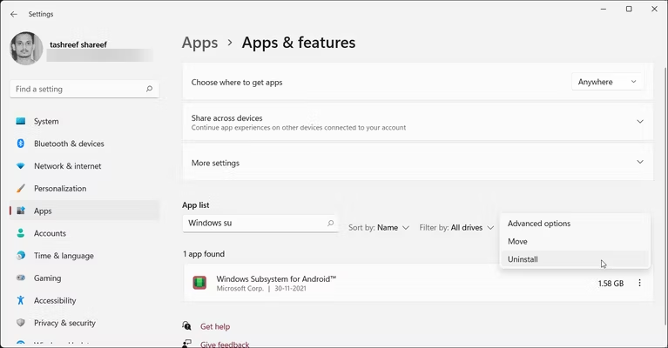Open the Anywhere dropdown
This screenshot has width=668, height=348.
click(x=607, y=82)
